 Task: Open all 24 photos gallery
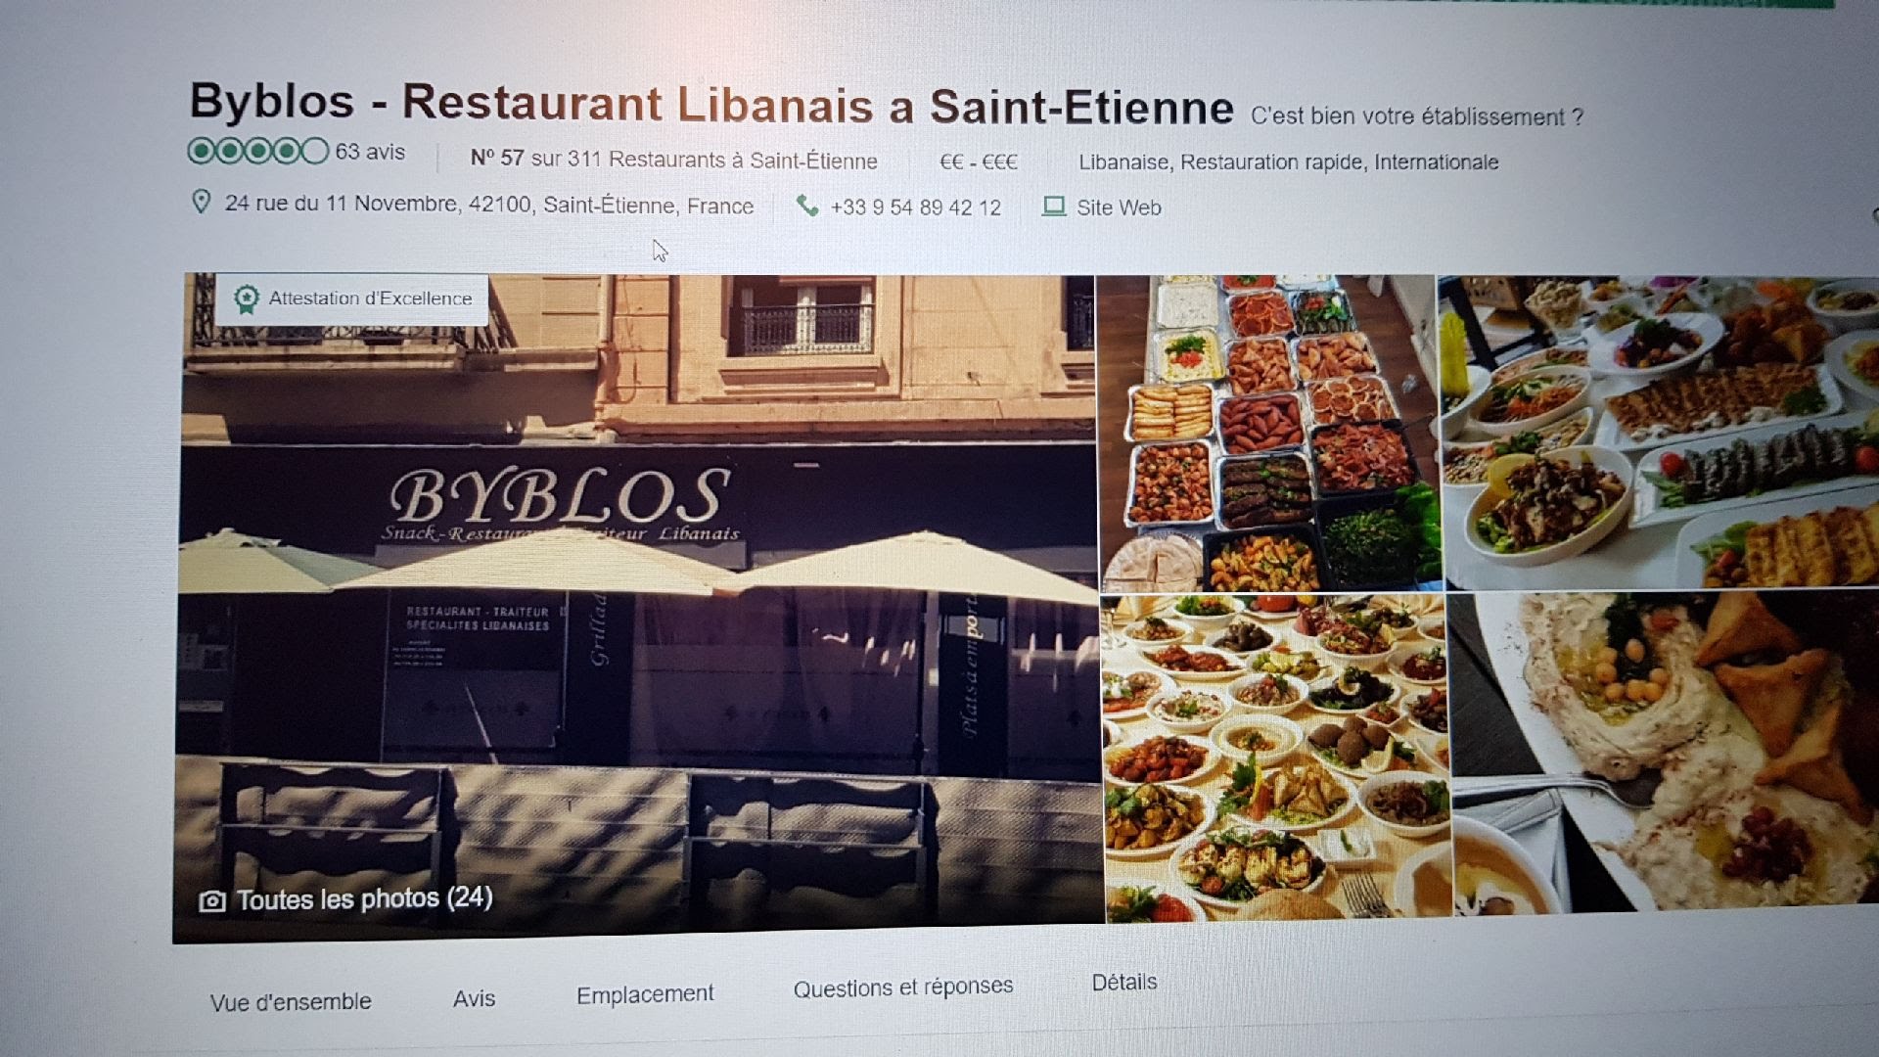click(364, 898)
